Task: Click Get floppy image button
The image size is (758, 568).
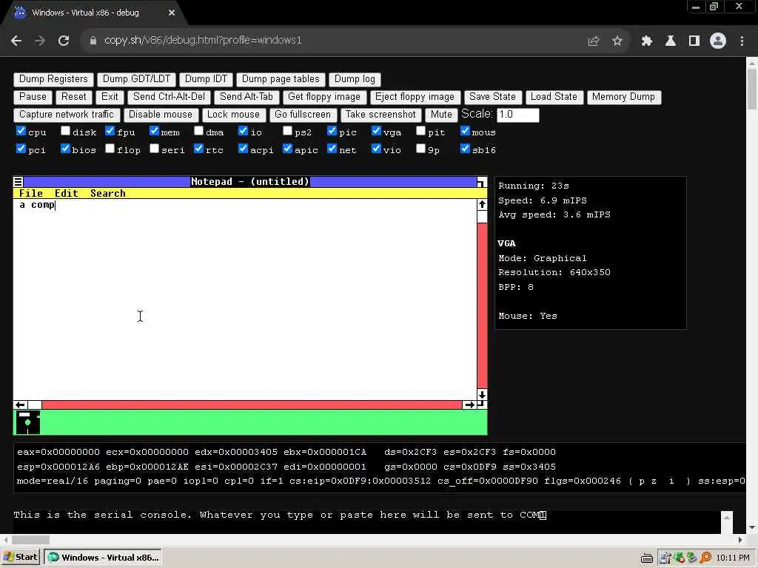Action: pyautogui.click(x=324, y=97)
